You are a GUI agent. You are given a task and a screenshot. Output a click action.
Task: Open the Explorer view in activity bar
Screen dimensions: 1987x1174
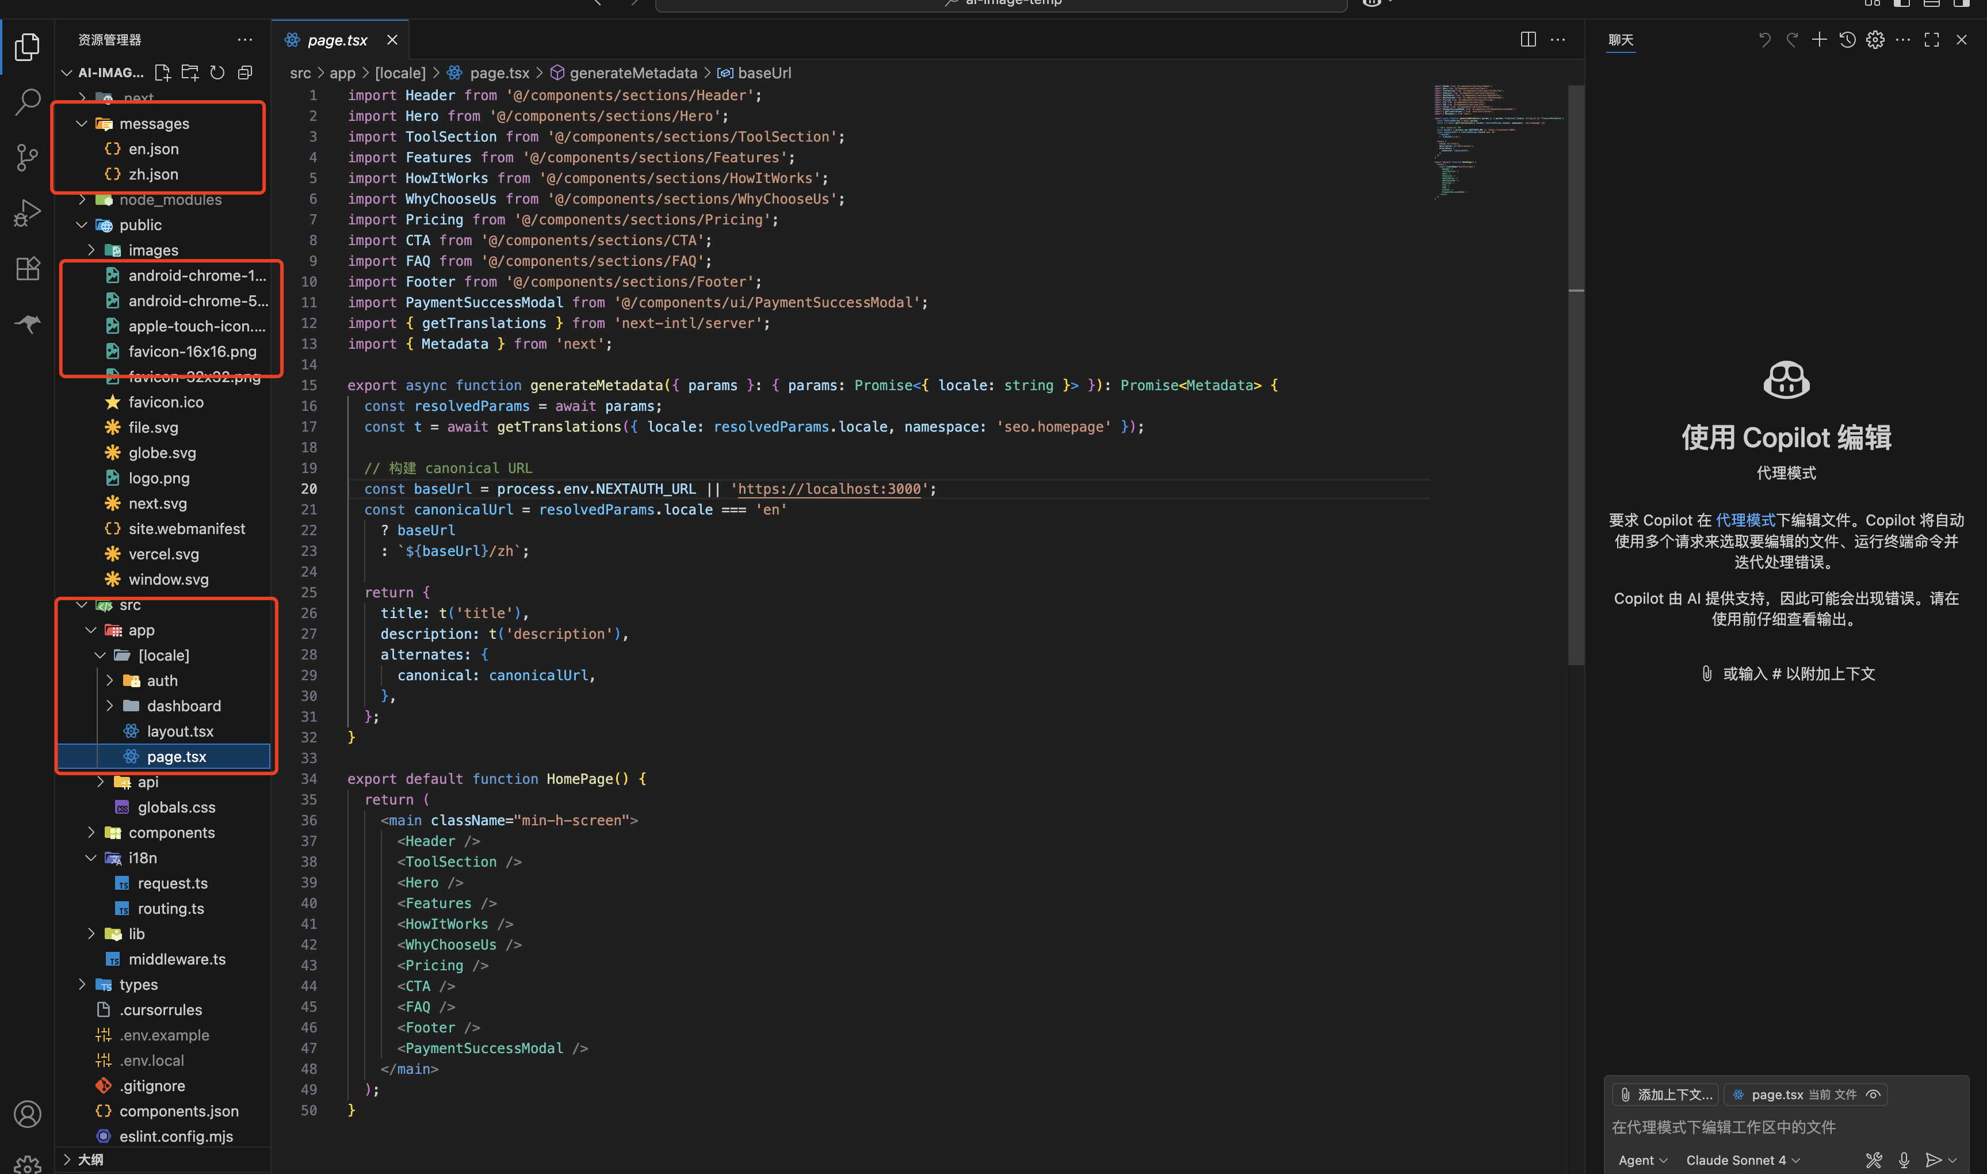(x=27, y=47)
